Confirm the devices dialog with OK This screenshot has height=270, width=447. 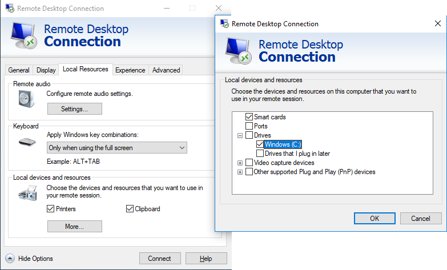pos(374,219)
